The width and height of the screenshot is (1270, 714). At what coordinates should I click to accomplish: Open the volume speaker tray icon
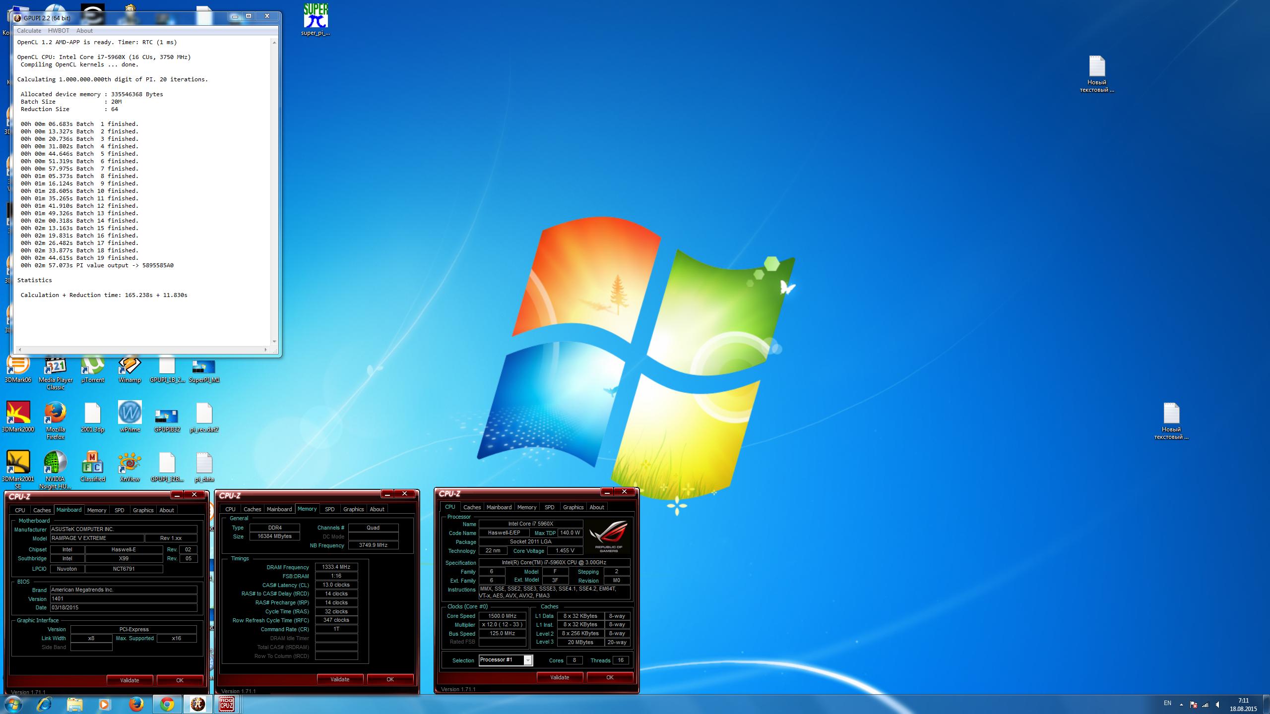pos(1218,705)
